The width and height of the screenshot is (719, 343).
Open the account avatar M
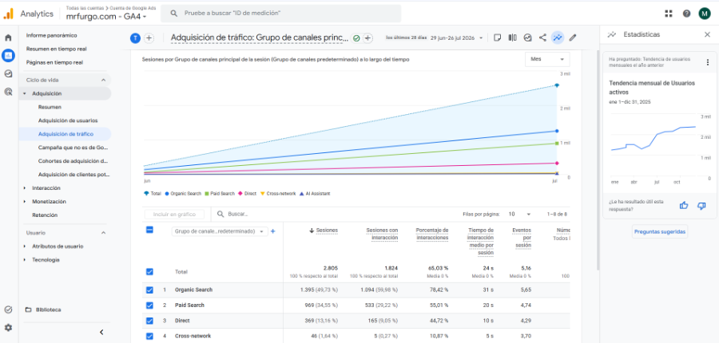click(x=705, y=14)
